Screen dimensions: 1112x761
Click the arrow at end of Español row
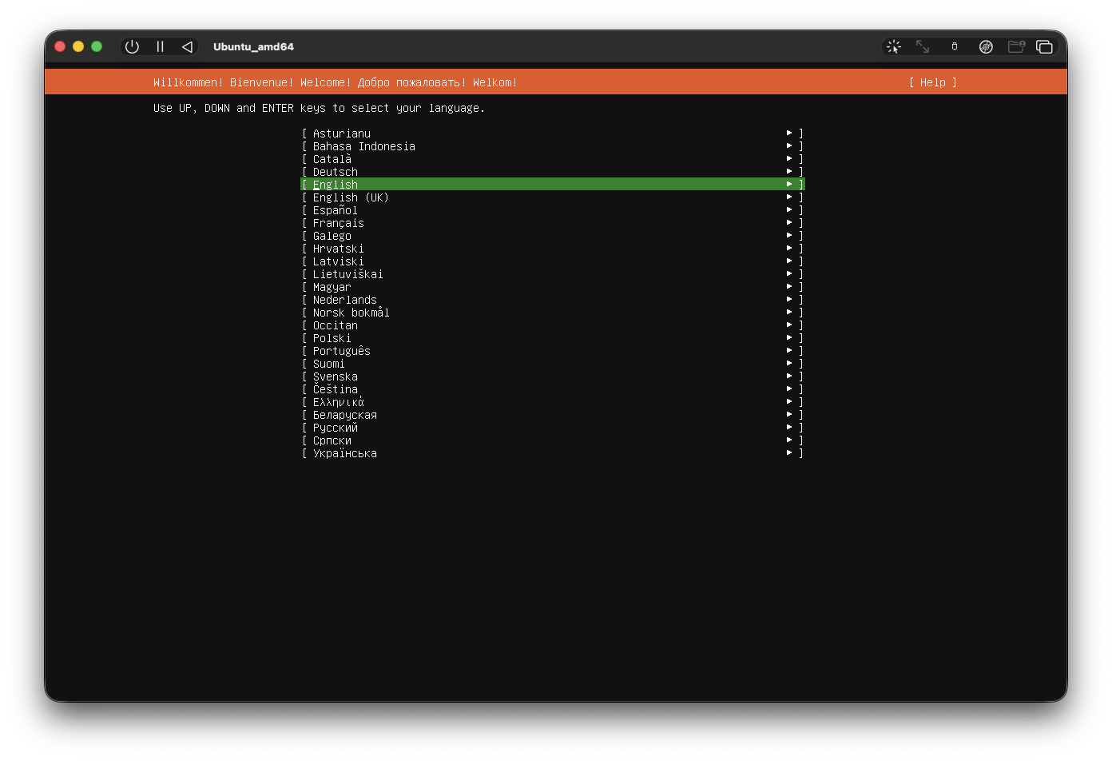click(789, 210)
